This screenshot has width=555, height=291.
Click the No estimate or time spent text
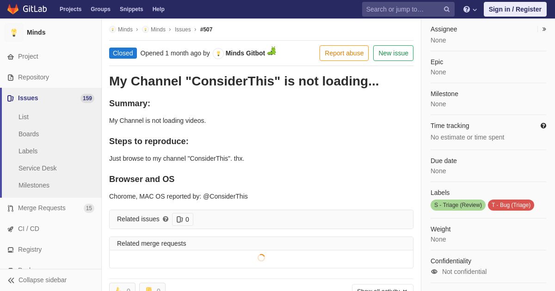467,137
